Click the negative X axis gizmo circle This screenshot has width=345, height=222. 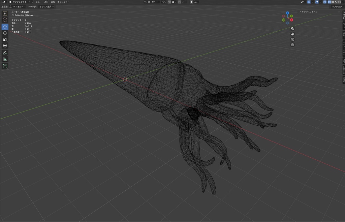click(x=283, y=16)
